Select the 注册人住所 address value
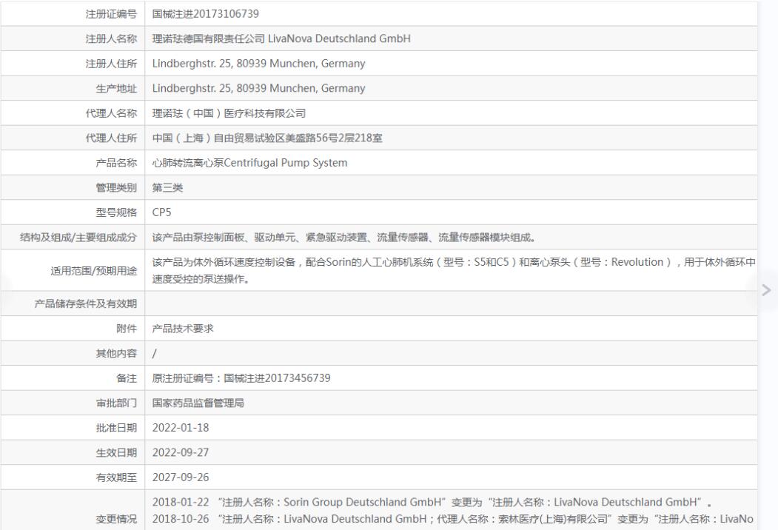This screenshot has width=778, height=530. [x=258, y=64]
